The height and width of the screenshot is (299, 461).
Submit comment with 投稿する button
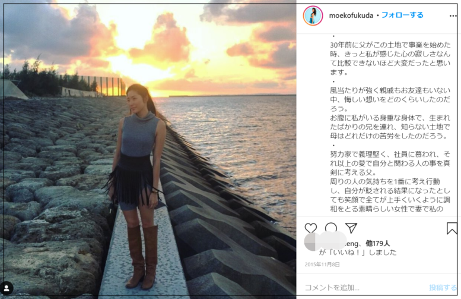click(x=443, y=287)
